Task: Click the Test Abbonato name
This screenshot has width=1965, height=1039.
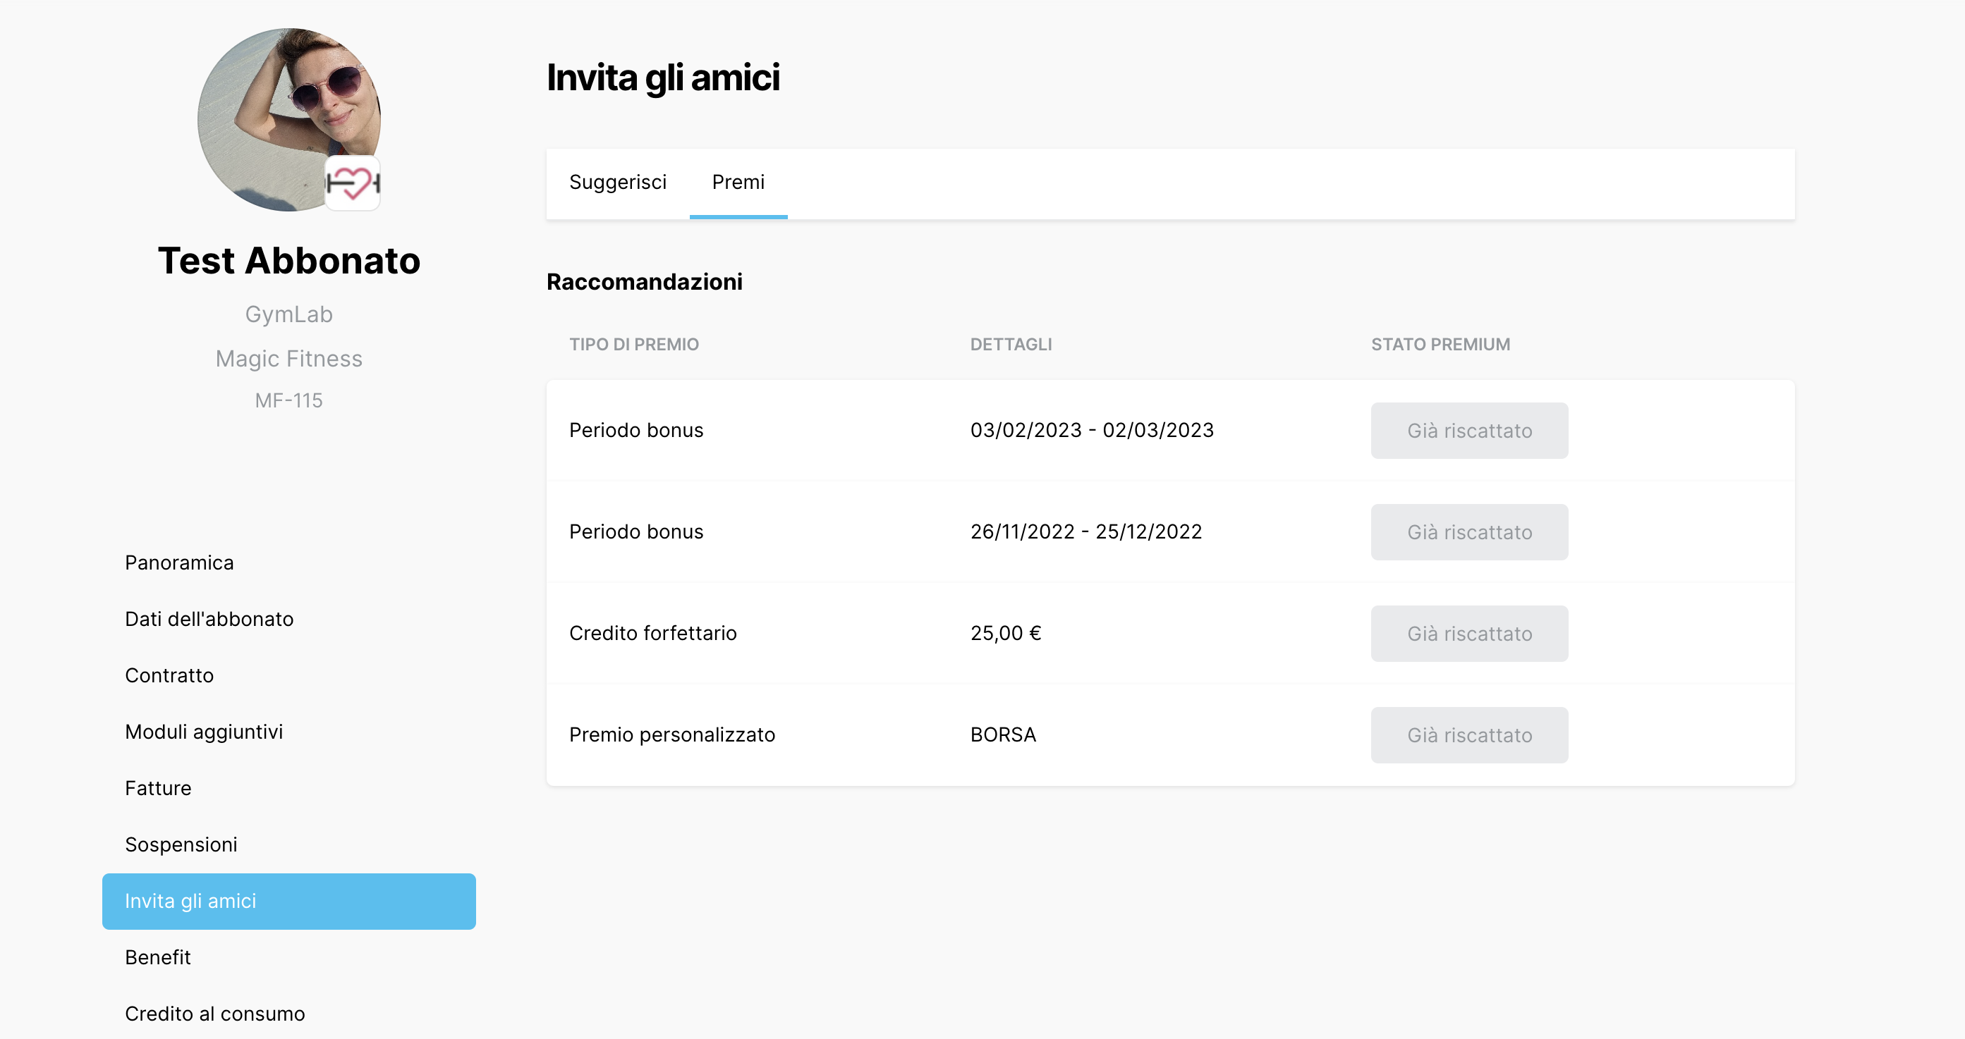Action: [x=289, y=261]
